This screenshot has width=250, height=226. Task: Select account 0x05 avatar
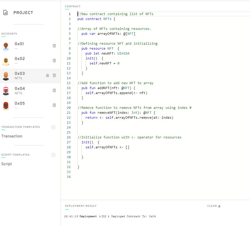click(x=6, y=106)
